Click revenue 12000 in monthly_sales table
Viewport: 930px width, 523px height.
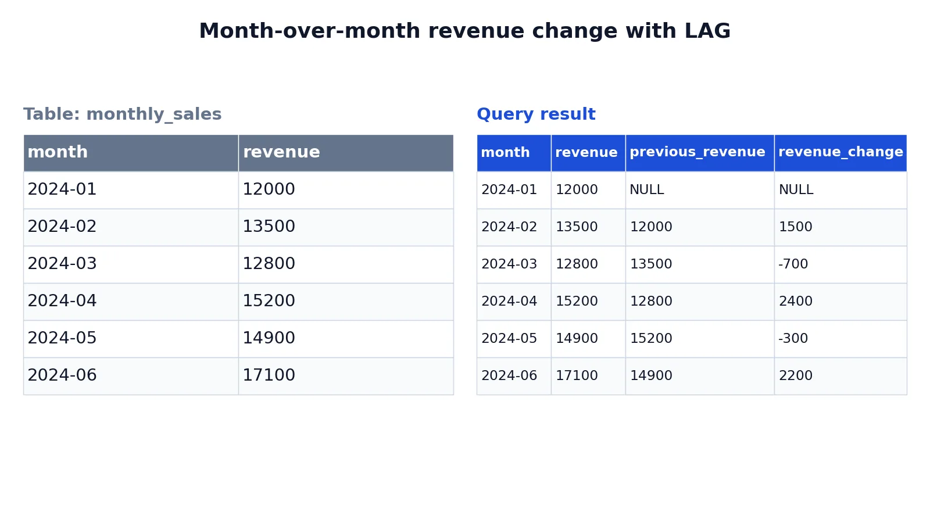click(x=346, y=190)
